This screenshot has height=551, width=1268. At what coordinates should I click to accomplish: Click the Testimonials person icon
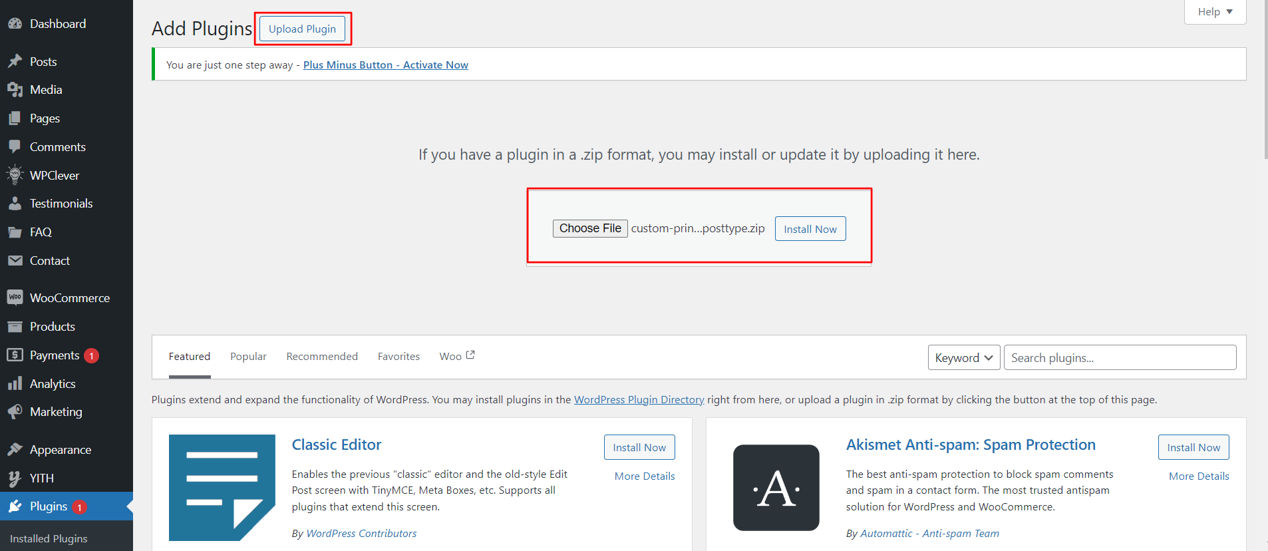[x=15, y=204]
